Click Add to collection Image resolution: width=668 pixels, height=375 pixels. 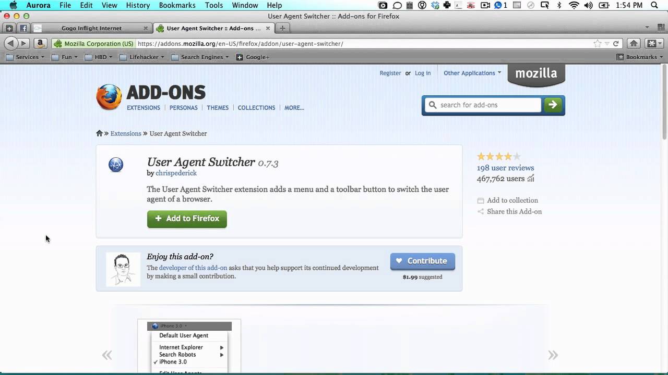(507, 201)
